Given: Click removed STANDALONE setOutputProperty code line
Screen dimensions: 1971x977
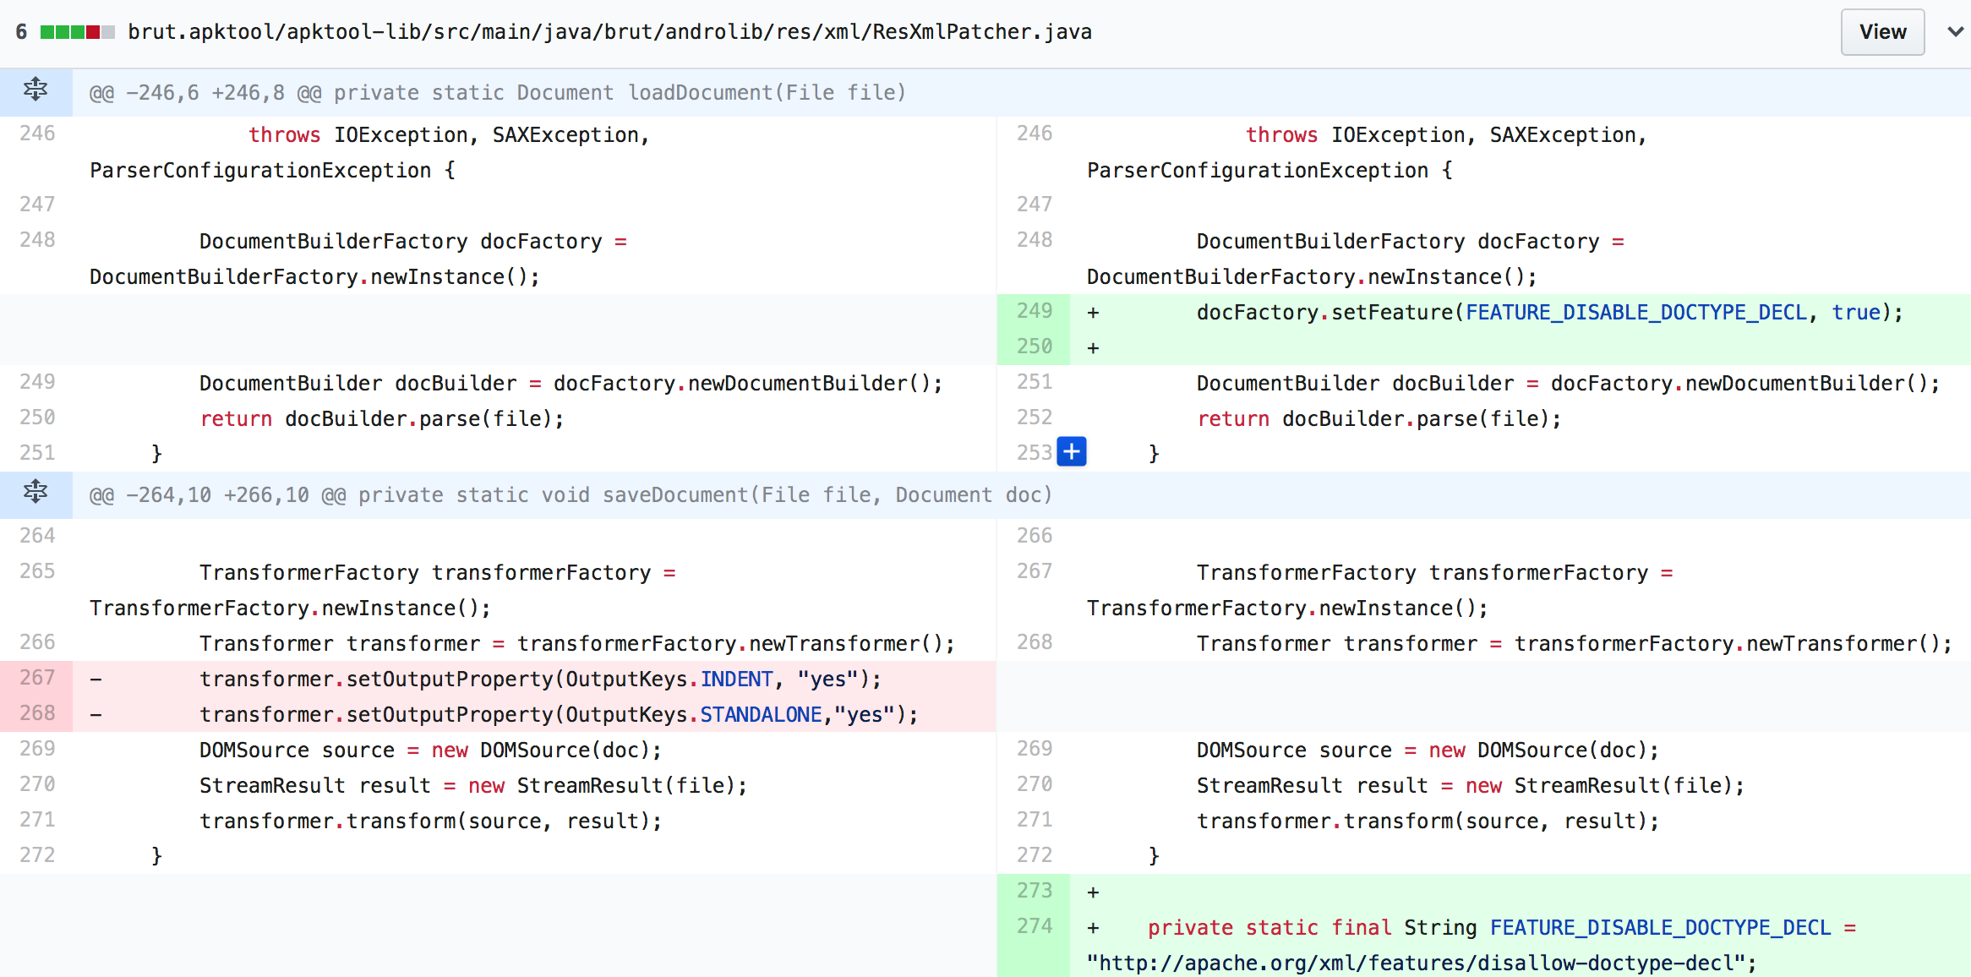Looking at the screenshot, I should pos(558,715).
